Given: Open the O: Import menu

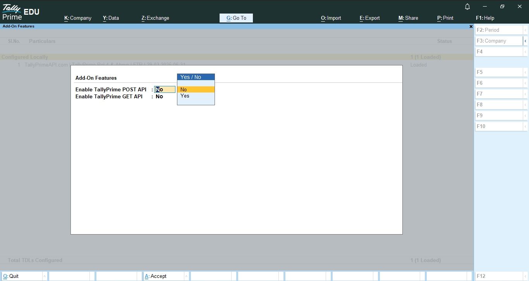Looking at the screenshot, I should click(x=331, y=18).
